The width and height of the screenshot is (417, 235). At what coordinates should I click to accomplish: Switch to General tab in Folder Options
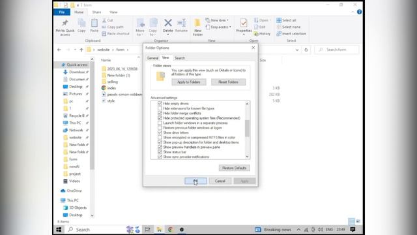[152, 58]
